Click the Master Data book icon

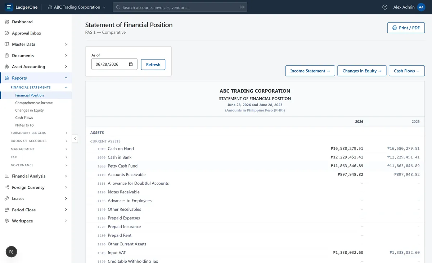click(7, 44)
